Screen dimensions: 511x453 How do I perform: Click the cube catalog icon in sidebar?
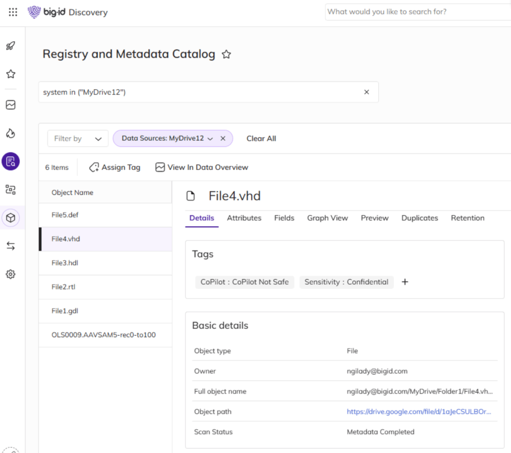pos(10,218)
